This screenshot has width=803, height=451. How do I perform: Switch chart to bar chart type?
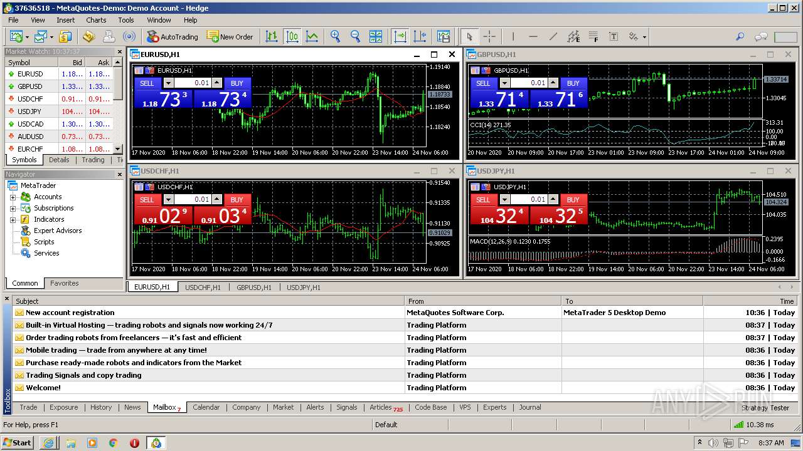[272, 36]
